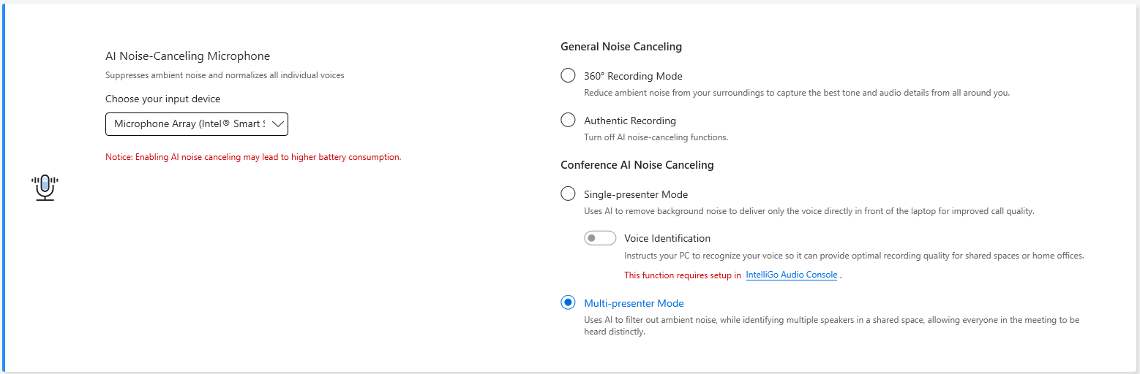Choose the Authentic Recording radio button
The width and height of the screenshot is (1140, 374).
[x=568, y=121]
